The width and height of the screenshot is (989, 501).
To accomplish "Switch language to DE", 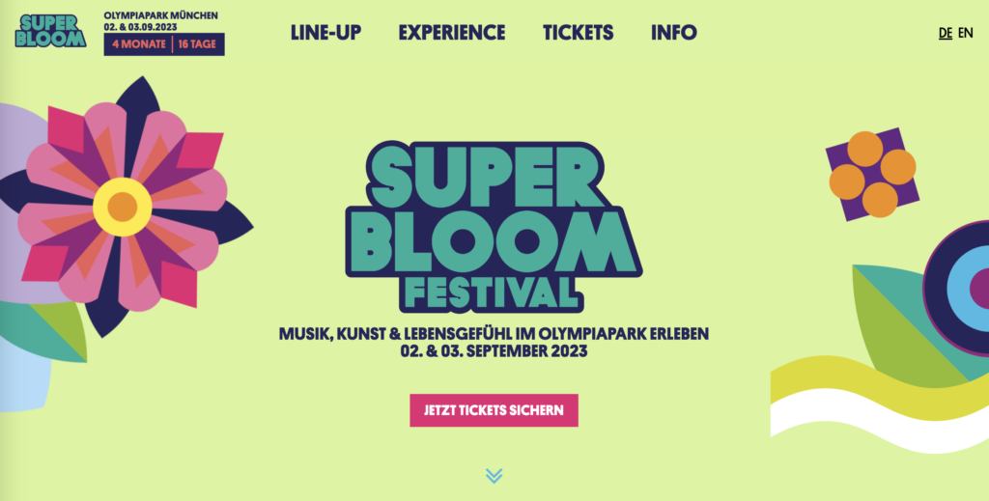I will (x=946, y=33).
